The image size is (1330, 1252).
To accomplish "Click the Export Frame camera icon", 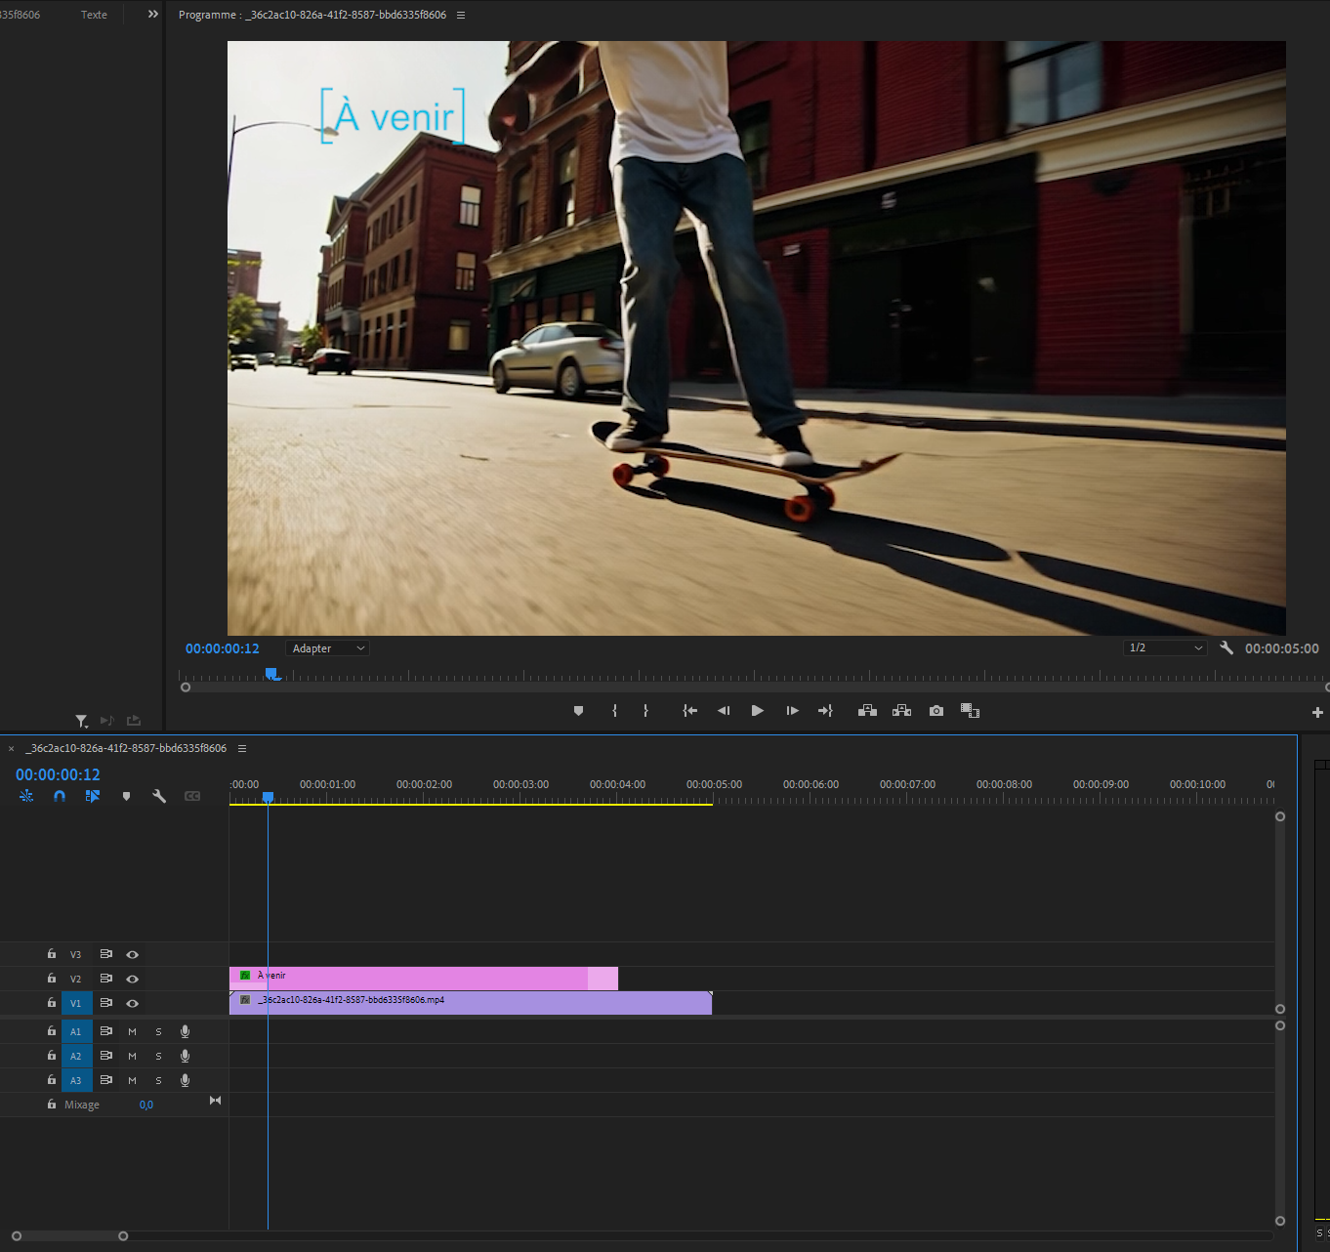I will (936, 711).
